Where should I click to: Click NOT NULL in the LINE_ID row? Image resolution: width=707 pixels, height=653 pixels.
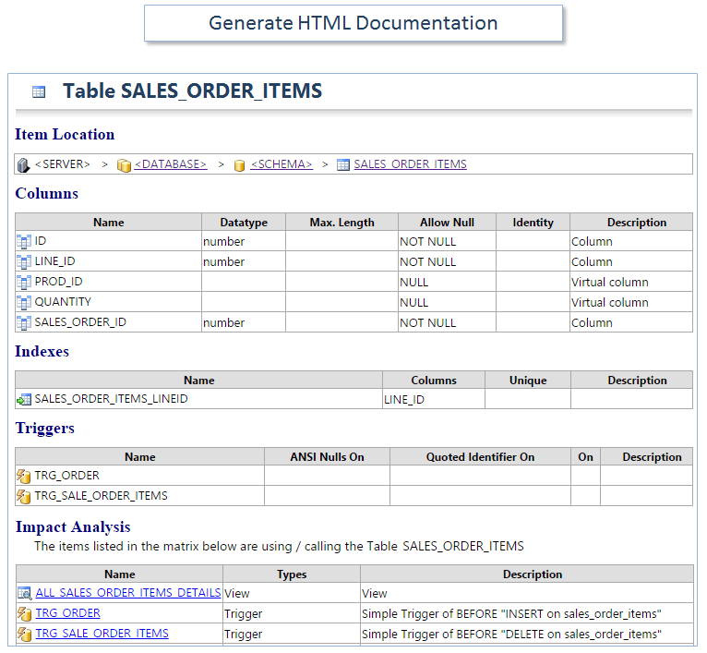428,261
